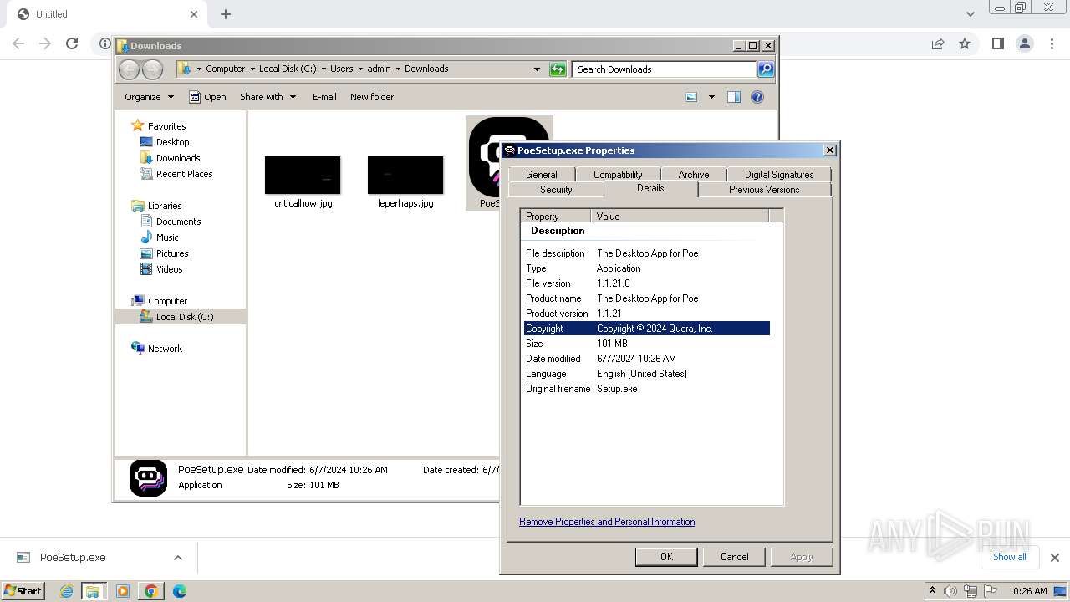The image size is (1070, 602).
Task: Click Open in Explorer toolbar
Action: (207, 97)
